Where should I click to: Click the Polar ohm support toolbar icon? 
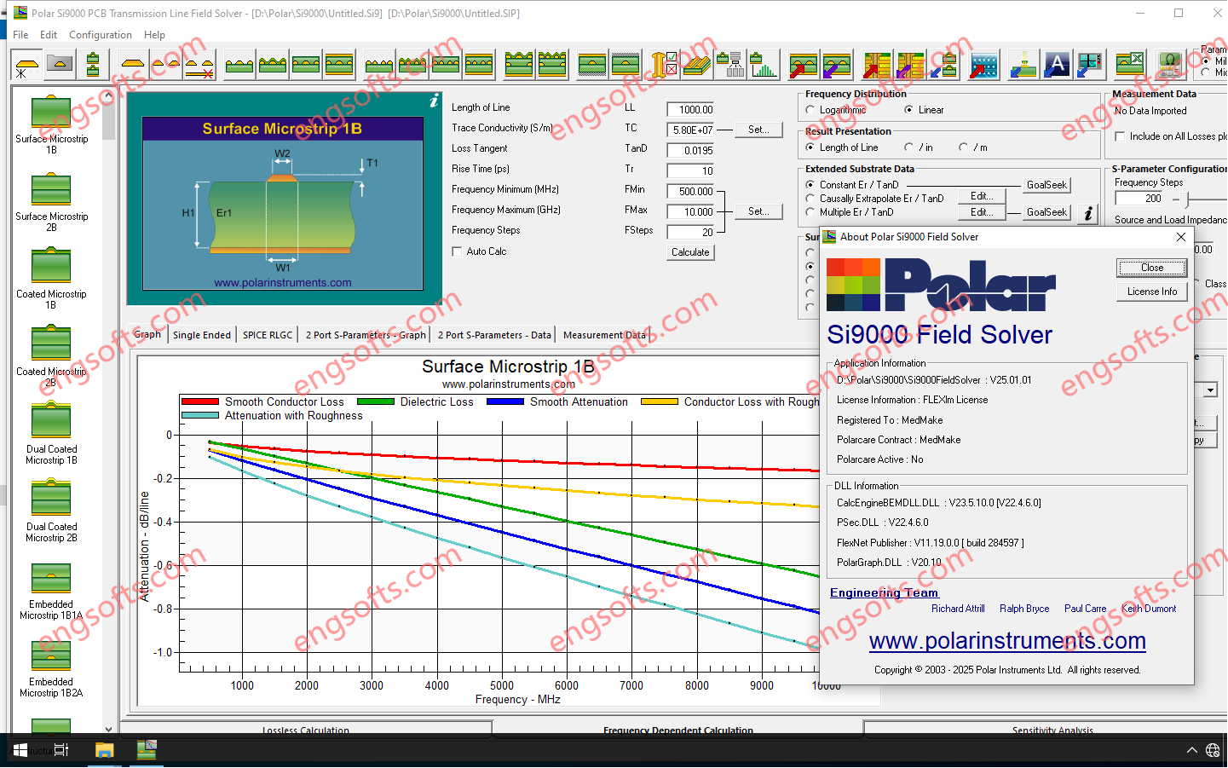(1170, 64)
